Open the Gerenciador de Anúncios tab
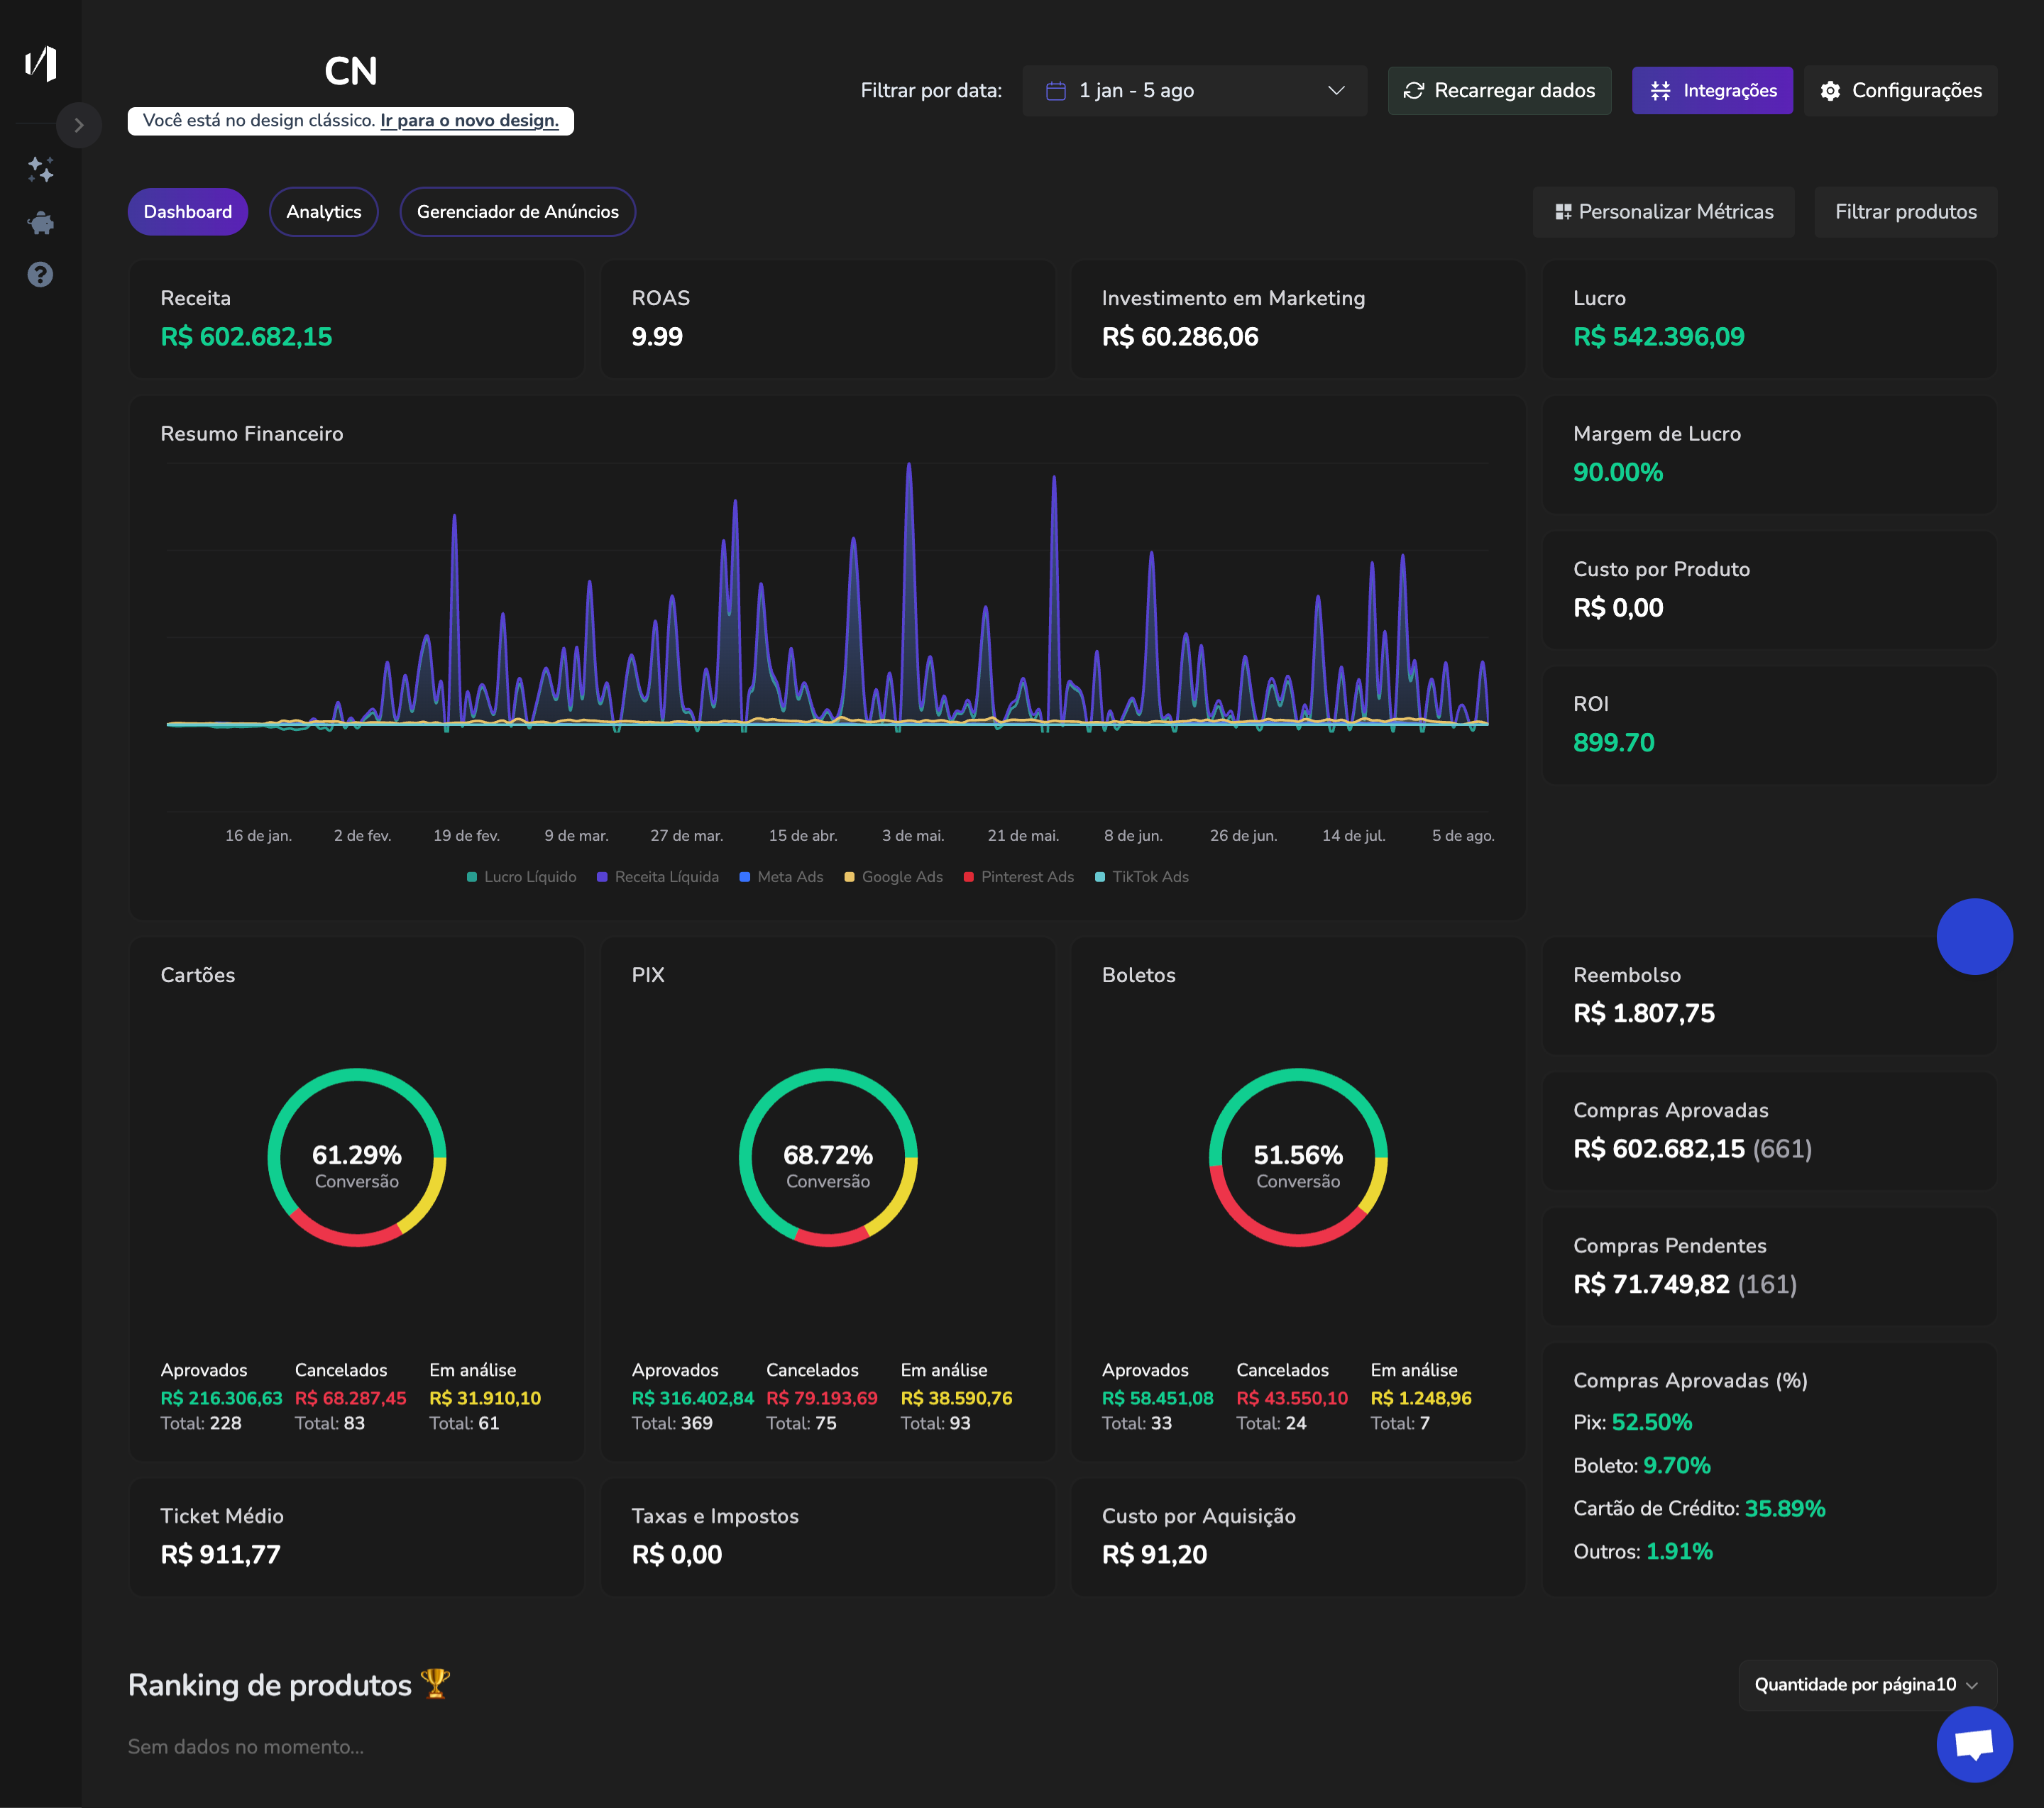The width and height of the screenshot is (2044, 1808). pos(517,212)
